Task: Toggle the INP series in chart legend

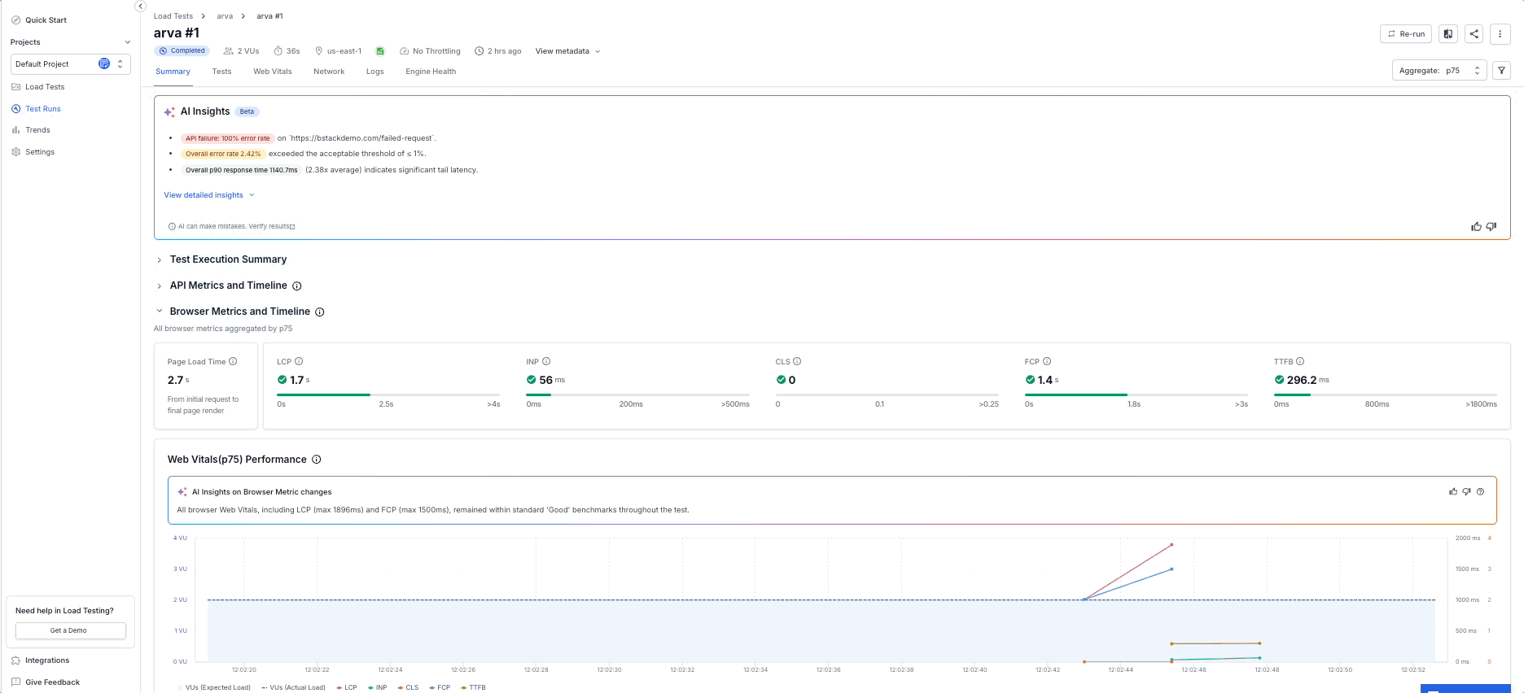Action: [x=378, y=687]
